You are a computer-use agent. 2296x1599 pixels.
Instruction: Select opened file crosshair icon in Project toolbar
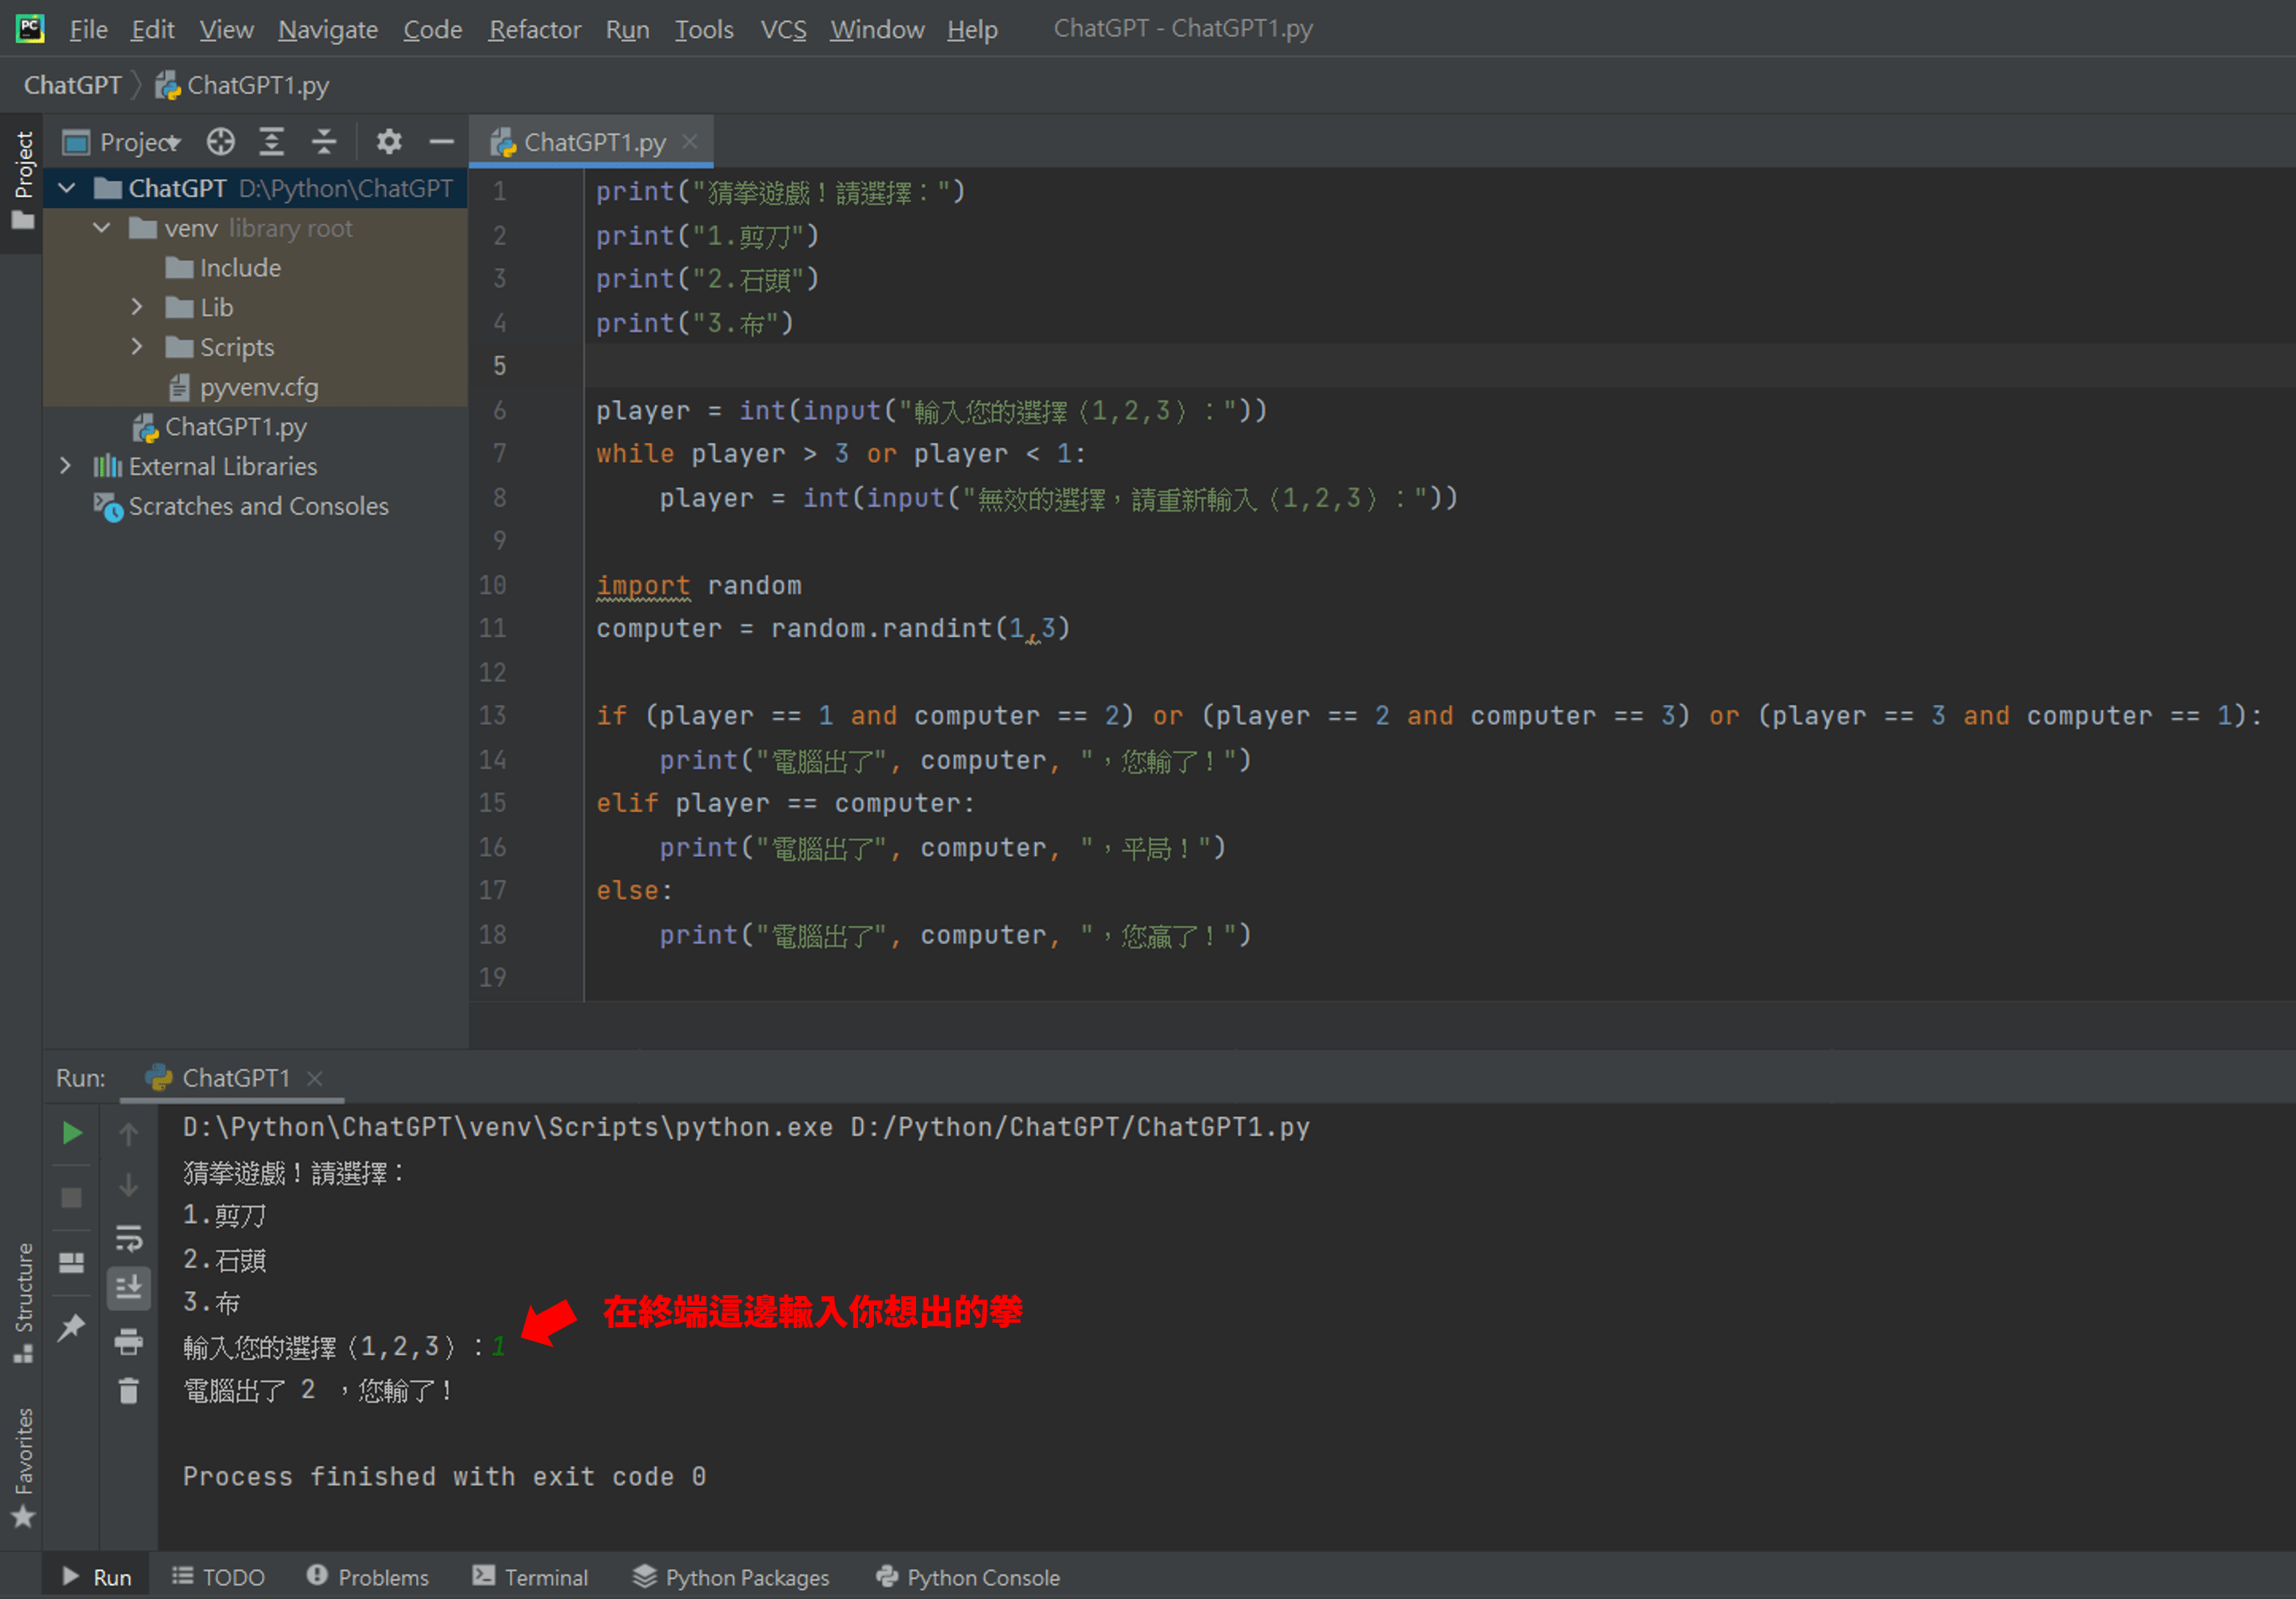point(220,142)
